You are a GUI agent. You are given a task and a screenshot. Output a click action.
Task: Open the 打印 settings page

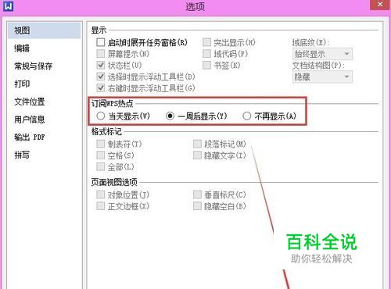point(22,84)
